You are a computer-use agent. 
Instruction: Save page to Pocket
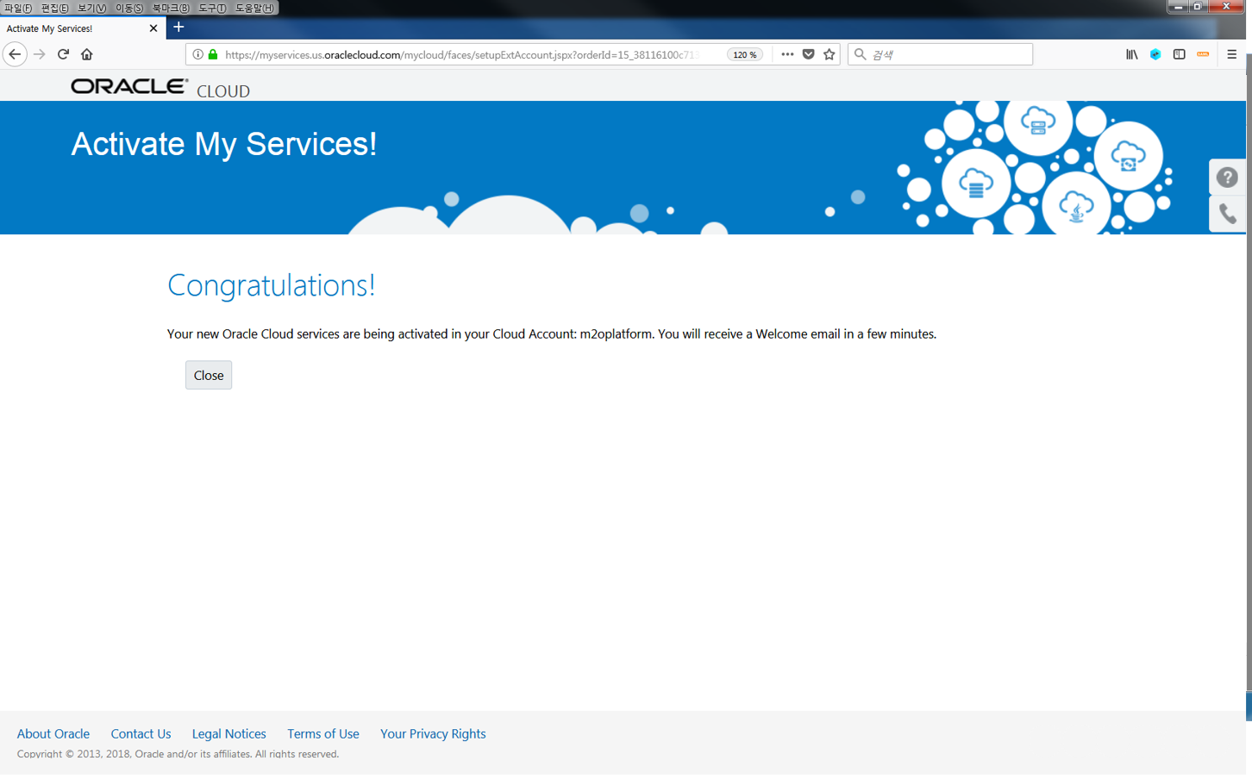(808, 54)
